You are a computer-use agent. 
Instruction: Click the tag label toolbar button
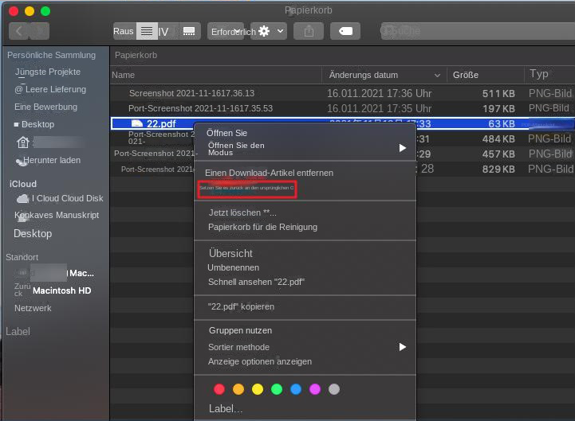tap(345, 31)
